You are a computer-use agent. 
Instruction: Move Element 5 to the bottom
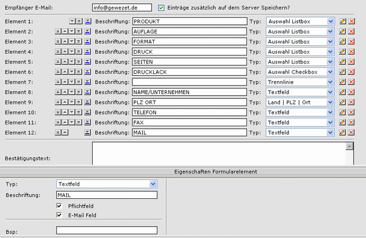tap(79, 62)
